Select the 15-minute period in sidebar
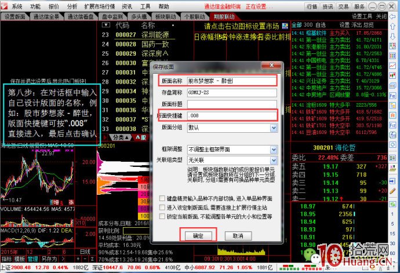400x273 pixels. pos(392,234)
